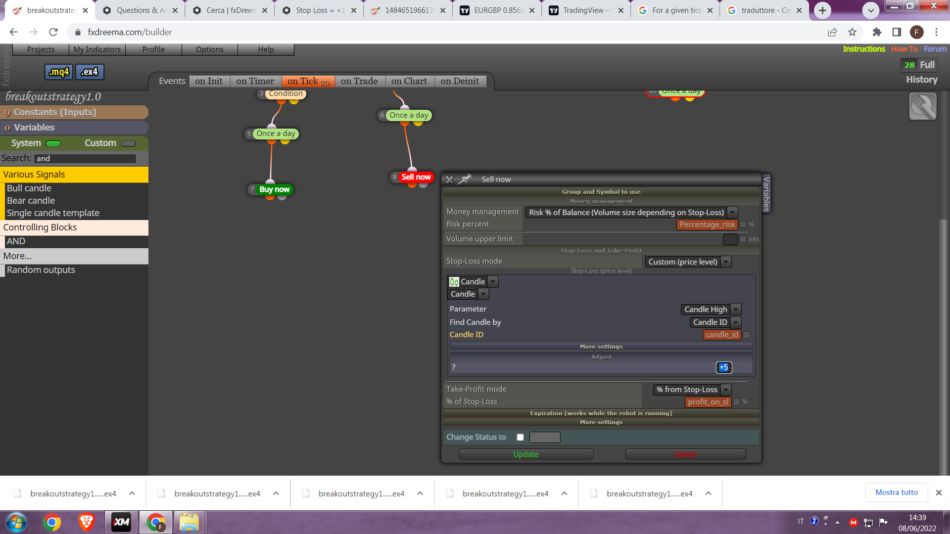The image size is (950, 534).
Task: Switch to the on Timer event tab
Action: (x=255, y=81)
